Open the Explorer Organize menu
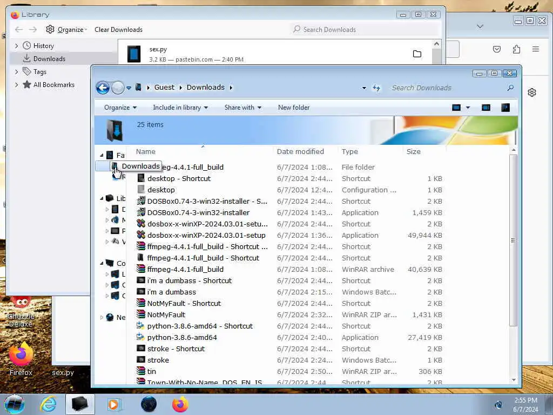The height and width of the screenshot is (415, 553). [120, 108]
